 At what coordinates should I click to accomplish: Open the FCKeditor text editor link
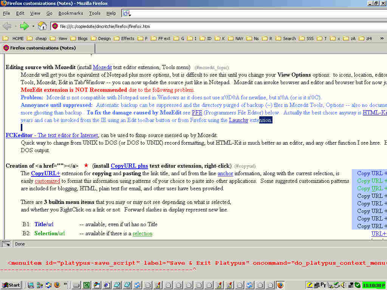pyautogui.click(x=52, y=135)
